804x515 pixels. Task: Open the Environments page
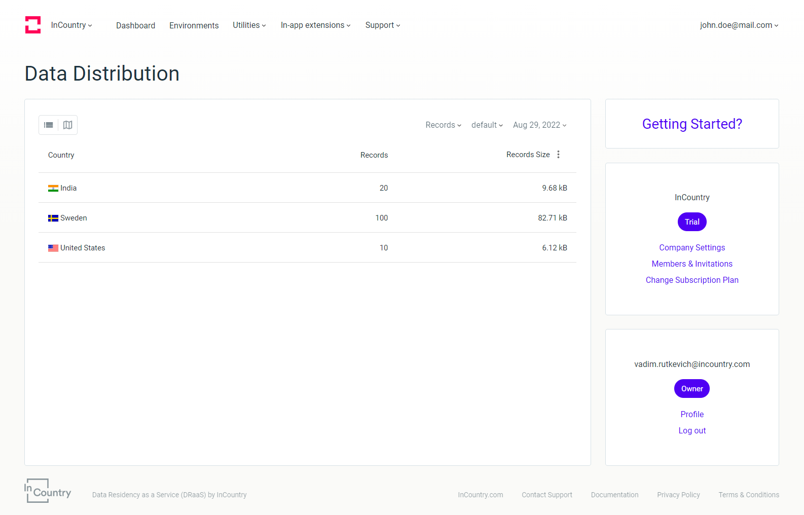194,26
